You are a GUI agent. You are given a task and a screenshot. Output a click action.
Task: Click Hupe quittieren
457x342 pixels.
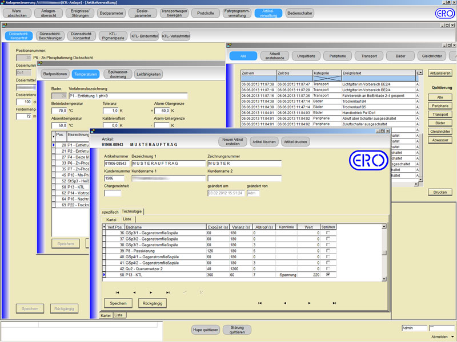coord(205,329)
